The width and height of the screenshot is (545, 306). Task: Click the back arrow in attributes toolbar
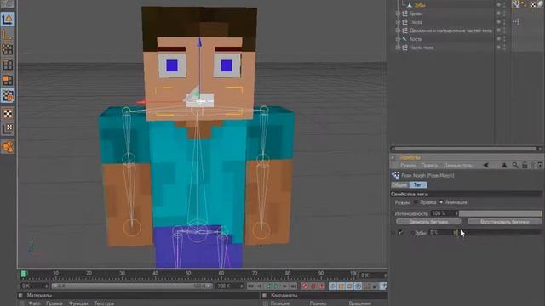486,166
